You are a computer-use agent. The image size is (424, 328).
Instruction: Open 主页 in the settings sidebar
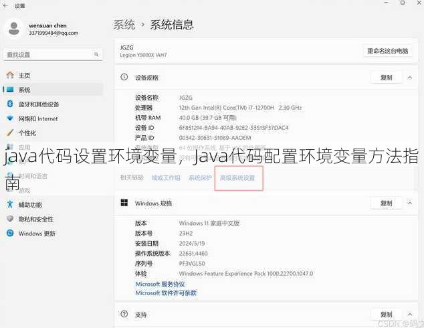[53, 76]
